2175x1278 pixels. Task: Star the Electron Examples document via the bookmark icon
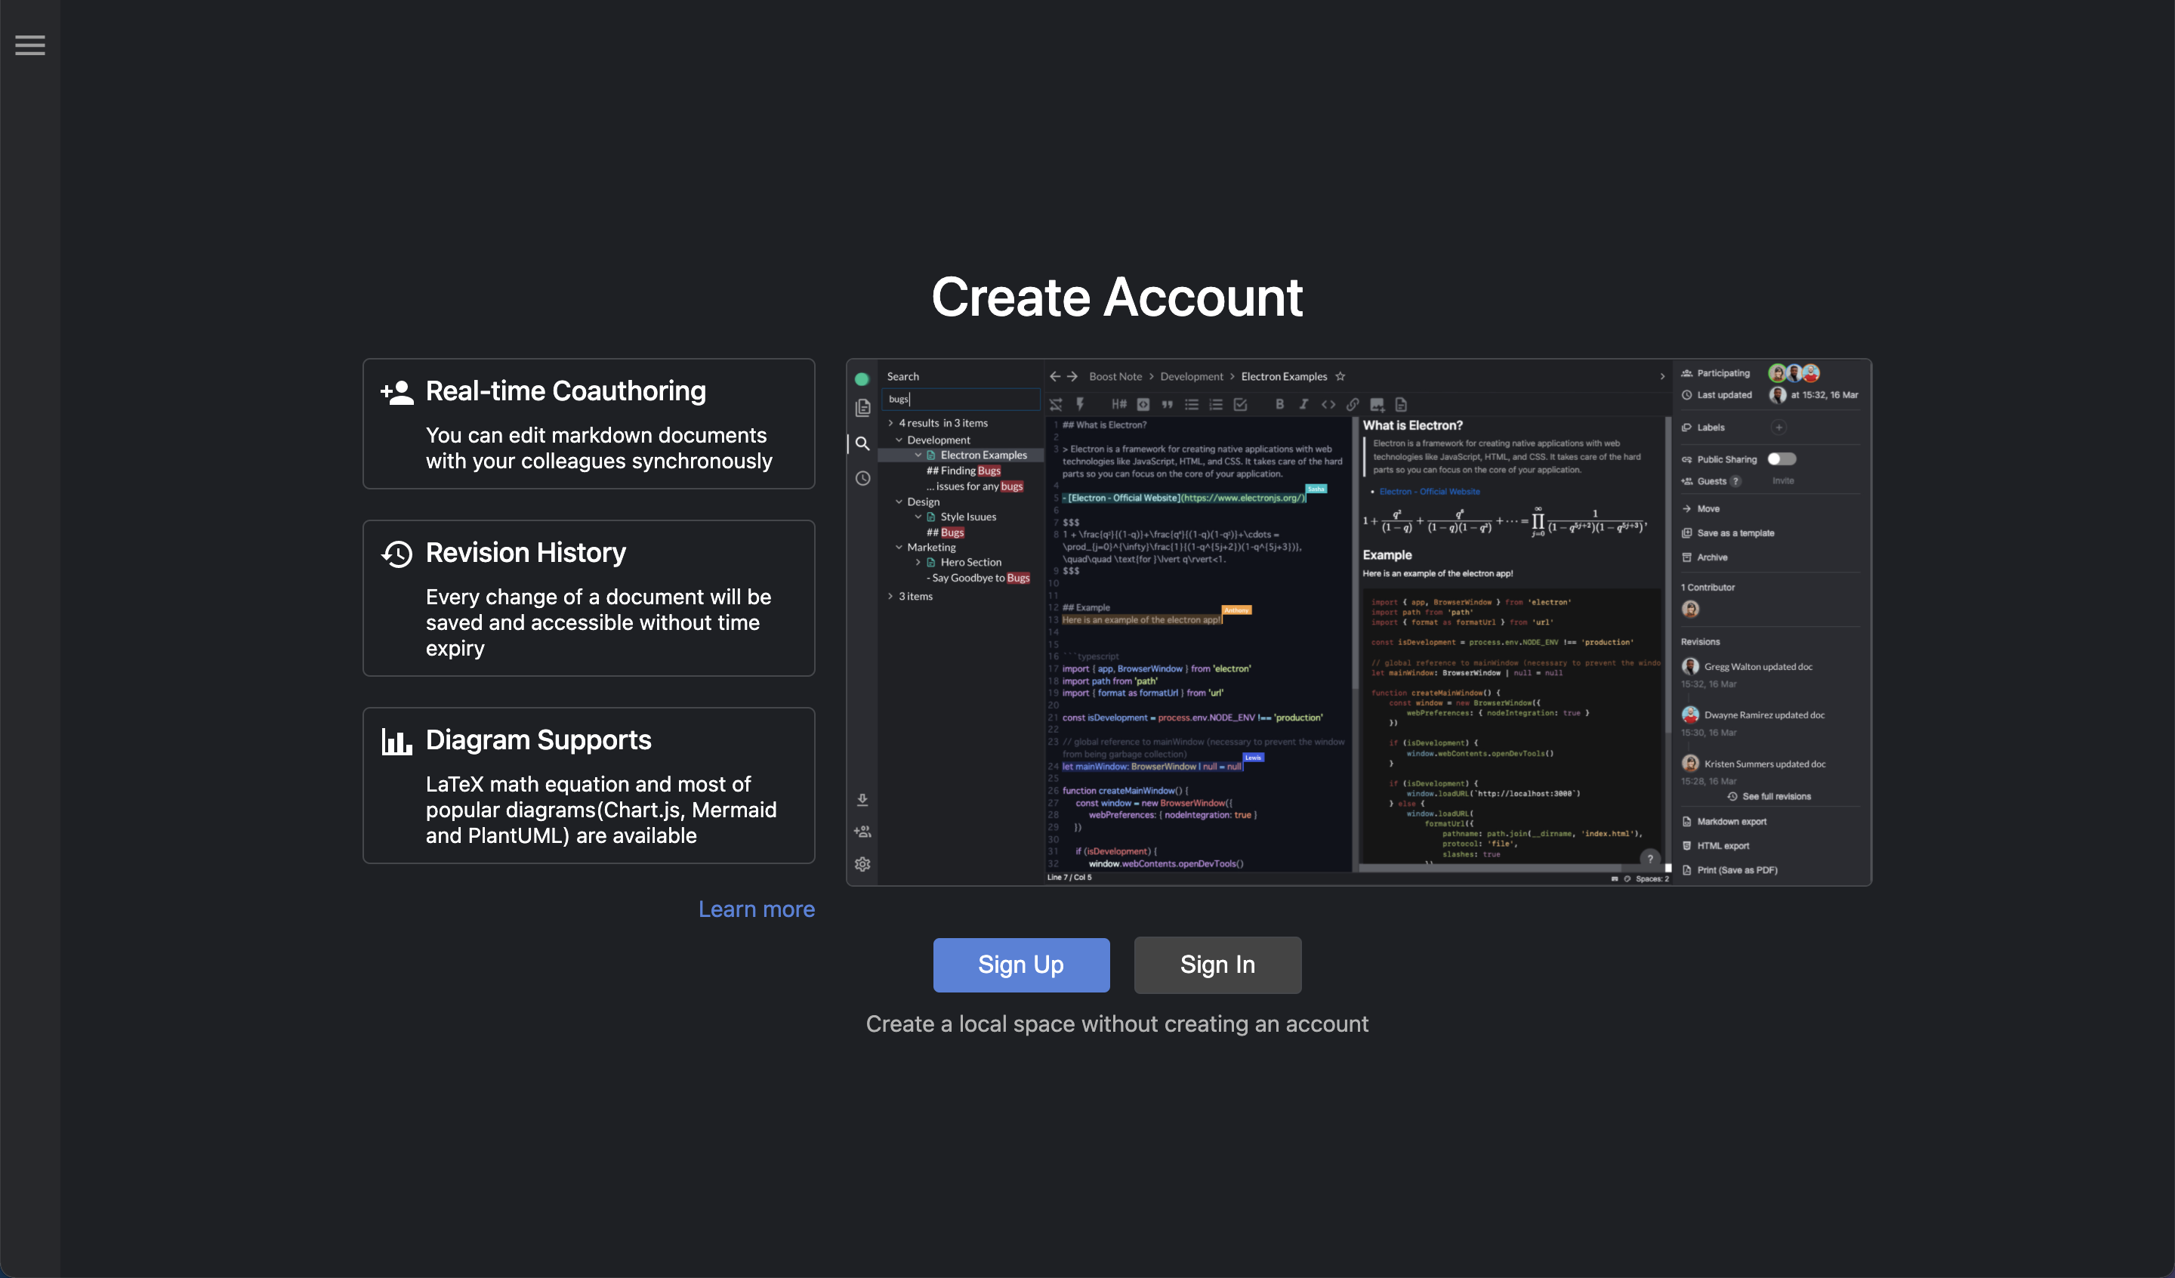(x=1340, y=376)
